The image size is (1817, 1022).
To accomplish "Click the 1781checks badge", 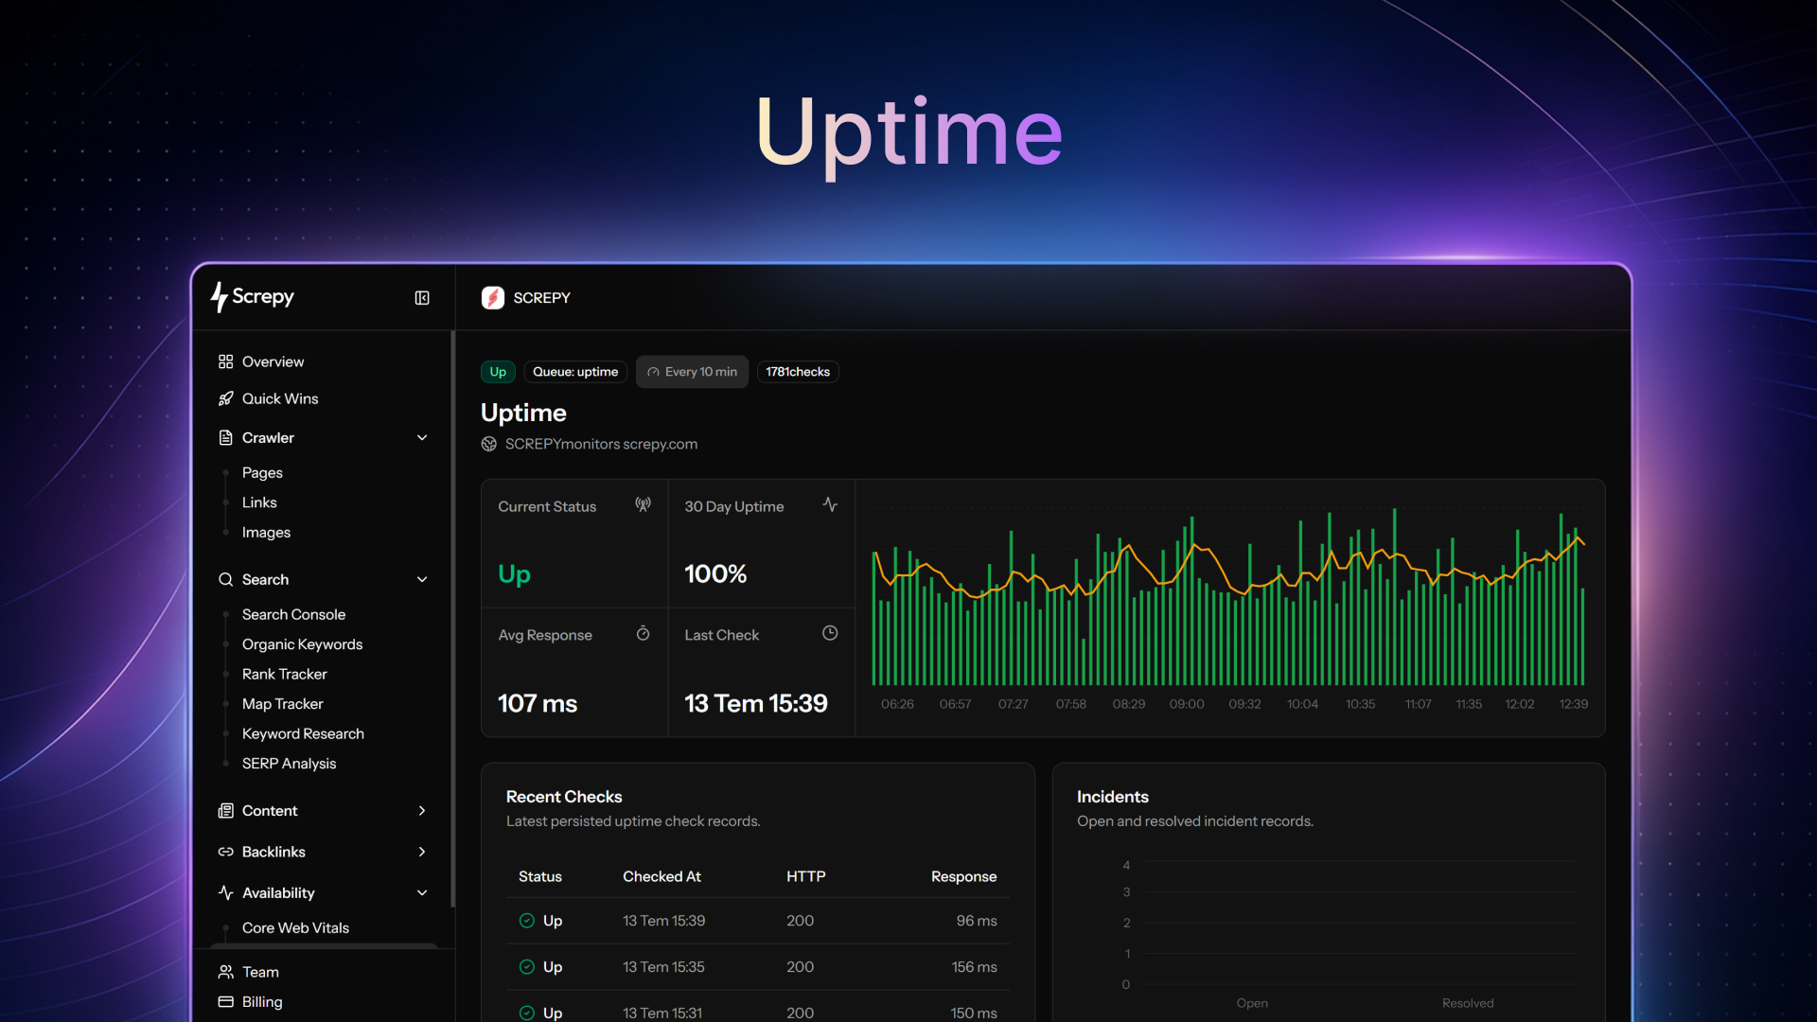I will (x=798, y=372).
